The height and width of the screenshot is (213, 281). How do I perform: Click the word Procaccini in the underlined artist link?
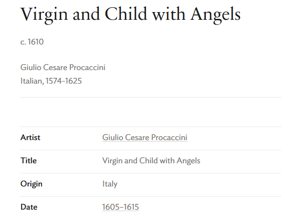point(169,138)
